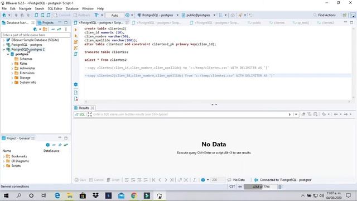Open the SQL Editor menu
357x201 pixels.
point(55,8)
